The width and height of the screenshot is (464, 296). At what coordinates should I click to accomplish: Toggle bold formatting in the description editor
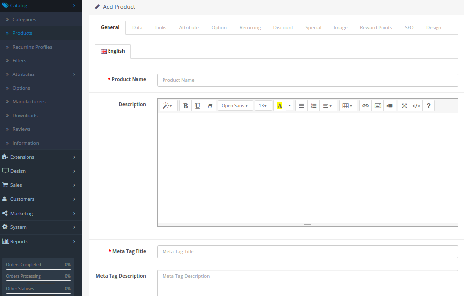click(185, 105)
